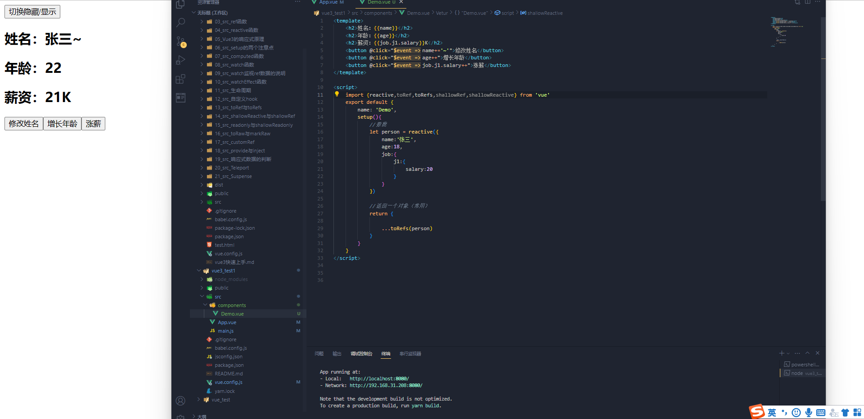The image size is (864, 419).
Task: Open the 调试控制台 debug console tab
Action: [361, 354]
